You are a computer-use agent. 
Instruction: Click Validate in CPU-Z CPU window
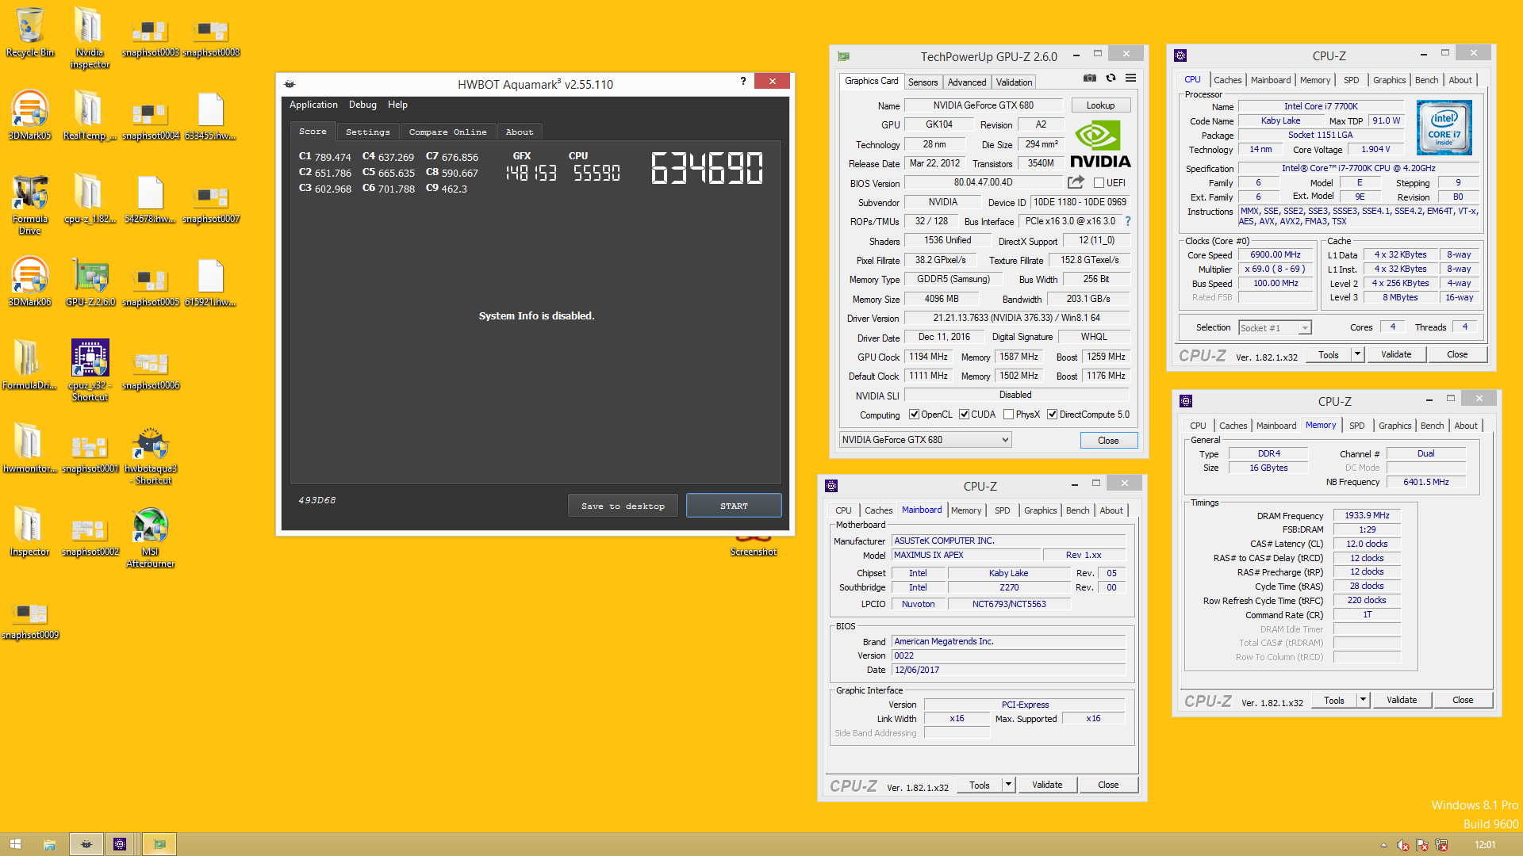point(1396,354)
